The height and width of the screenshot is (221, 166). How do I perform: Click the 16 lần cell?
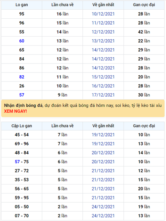62,14
